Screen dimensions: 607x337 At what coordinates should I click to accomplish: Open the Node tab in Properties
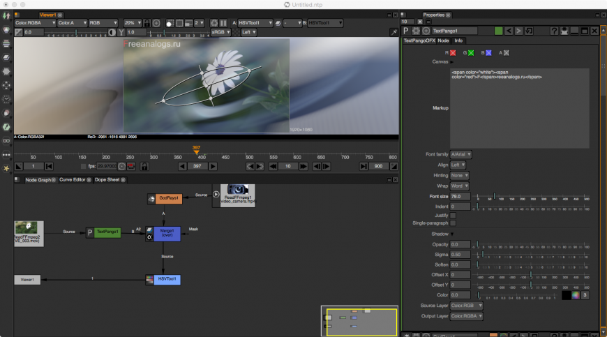click(x=443, y=40)
